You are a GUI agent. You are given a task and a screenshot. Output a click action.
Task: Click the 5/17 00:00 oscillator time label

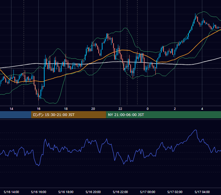click(x=148, y=192)
